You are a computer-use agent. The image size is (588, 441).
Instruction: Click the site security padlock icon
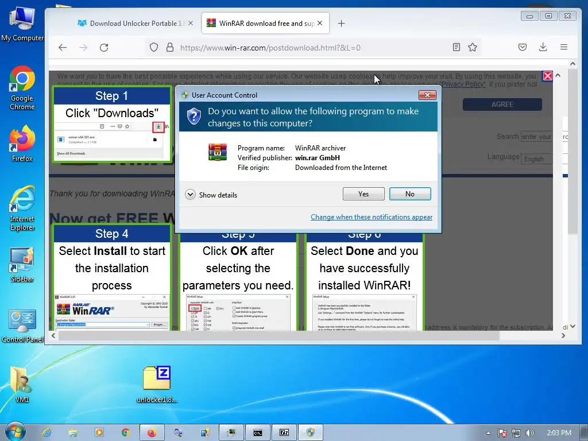pos(170,47)
